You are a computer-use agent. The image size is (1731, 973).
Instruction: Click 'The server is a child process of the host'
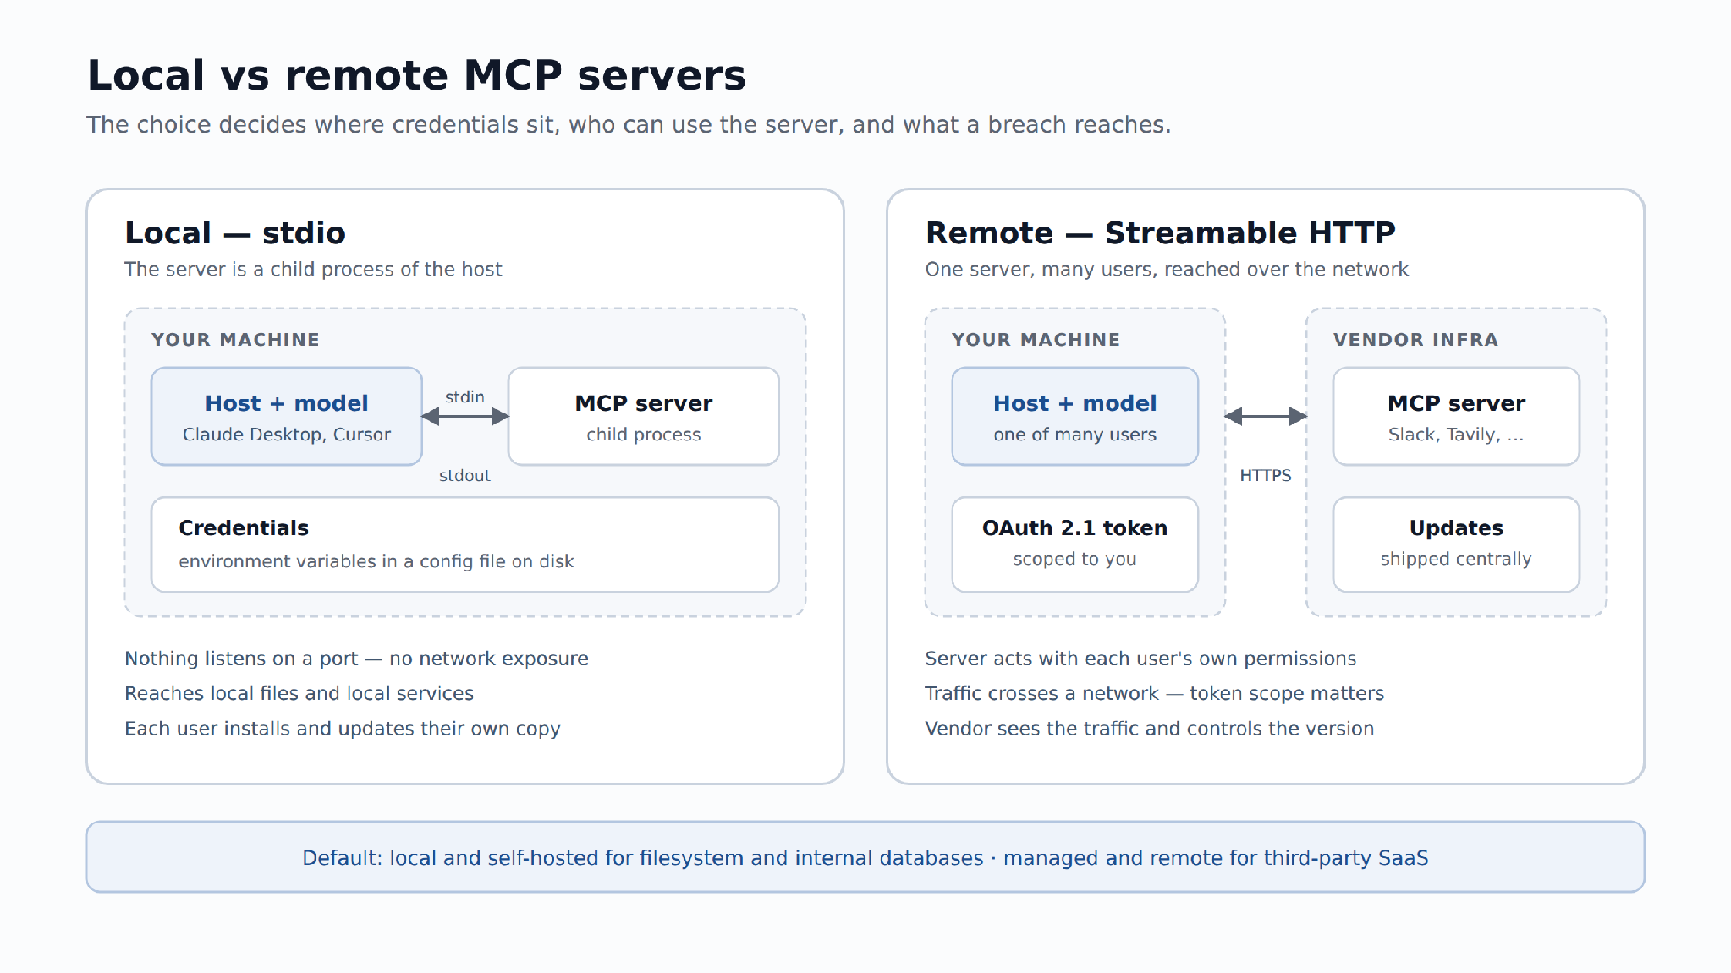(313, 269)
